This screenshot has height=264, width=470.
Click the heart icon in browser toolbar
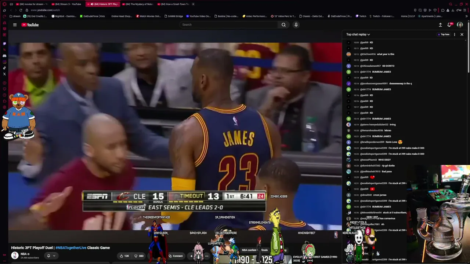435,10
